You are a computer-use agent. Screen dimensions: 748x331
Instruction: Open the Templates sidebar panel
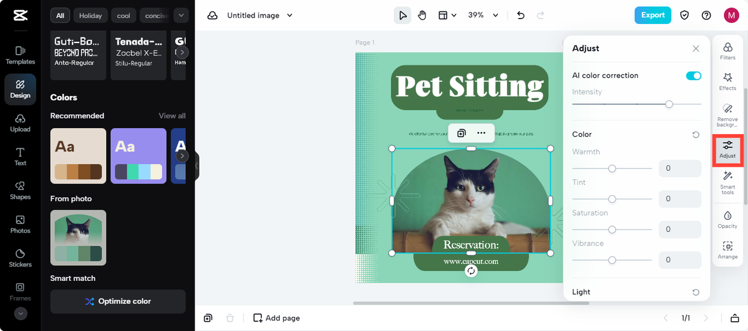pos(20,55)
